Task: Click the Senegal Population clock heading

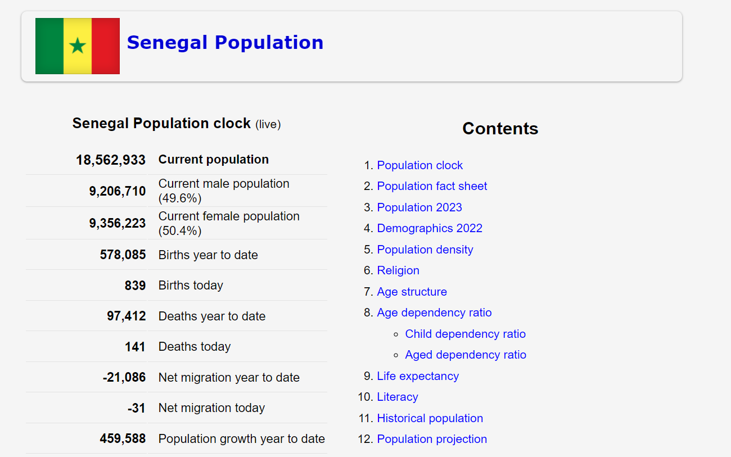Action: coord(161,124)
